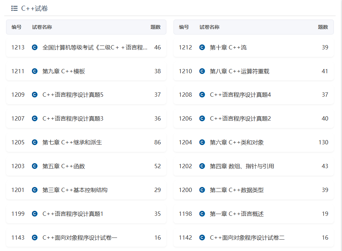
Task: Open 第四章 数组、指针与引用 paper
Action: [x=242, y=166]
